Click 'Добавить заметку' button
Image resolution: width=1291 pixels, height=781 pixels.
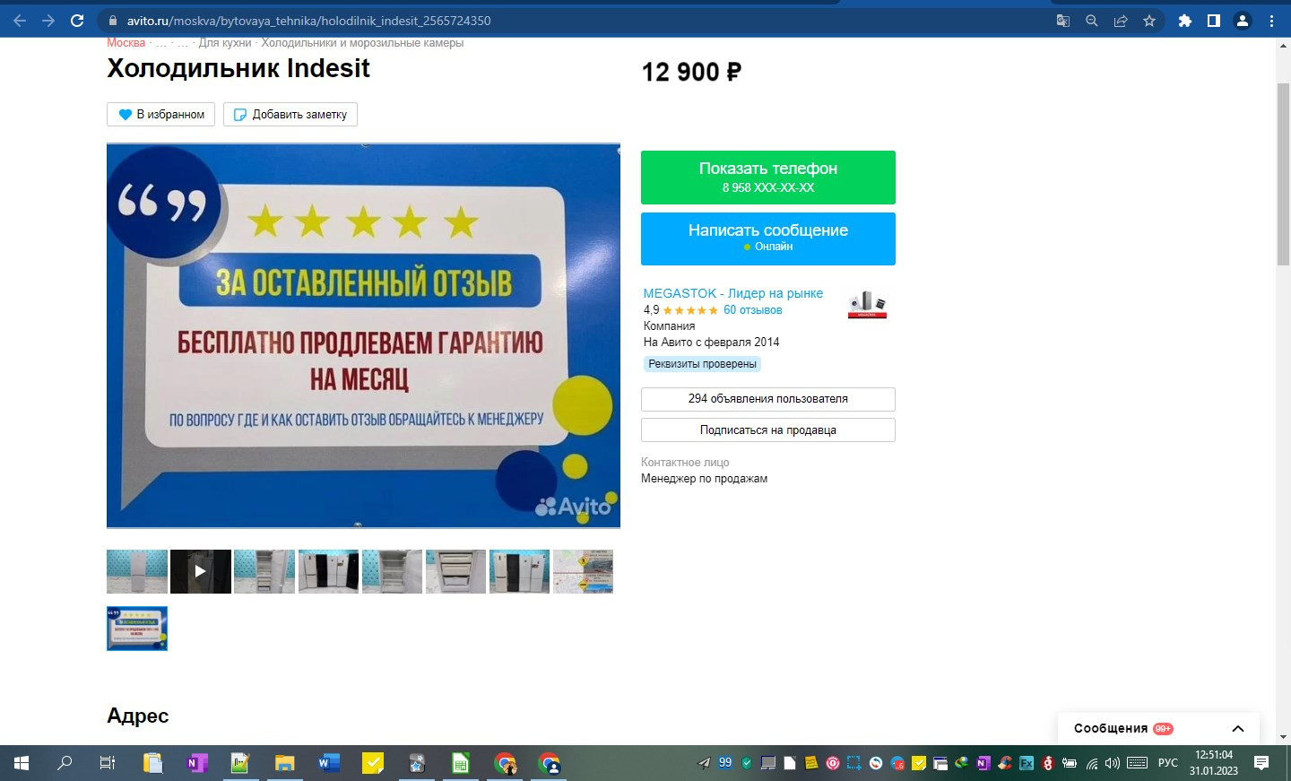tap(290, 114)
